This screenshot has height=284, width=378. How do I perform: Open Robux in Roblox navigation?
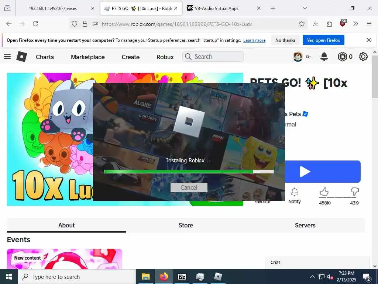point(165,57)
